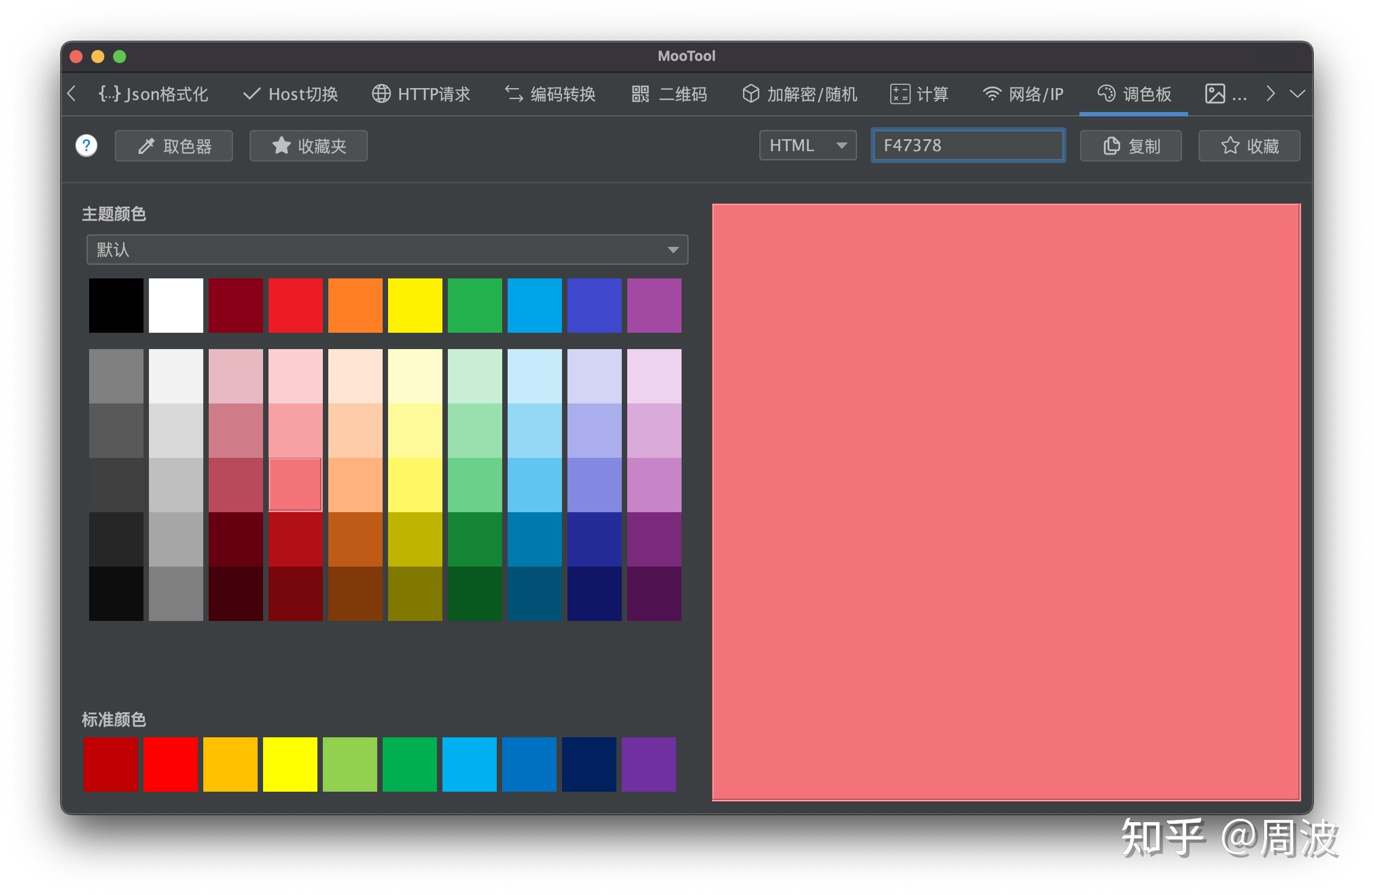Open the 收藏夹 favorites star button
Viewport: 1374px width, 895px height.
click(x=308, y=146)
